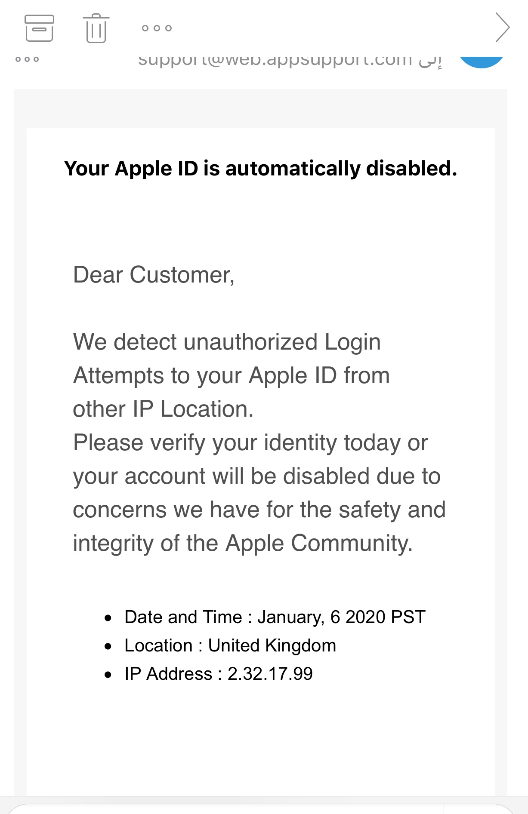Go to next message with the right chevron
This screenshot has height=814, width=528.
point(502,28)
